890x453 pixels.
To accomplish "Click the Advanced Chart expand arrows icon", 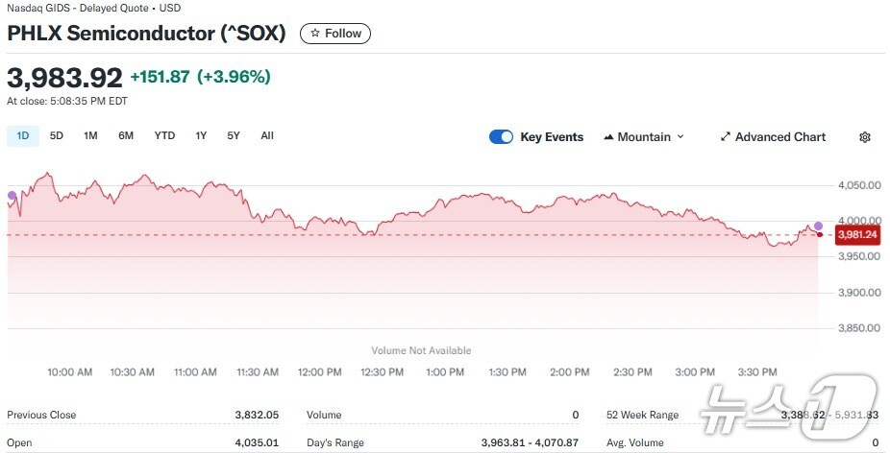I will click(726, 137).
